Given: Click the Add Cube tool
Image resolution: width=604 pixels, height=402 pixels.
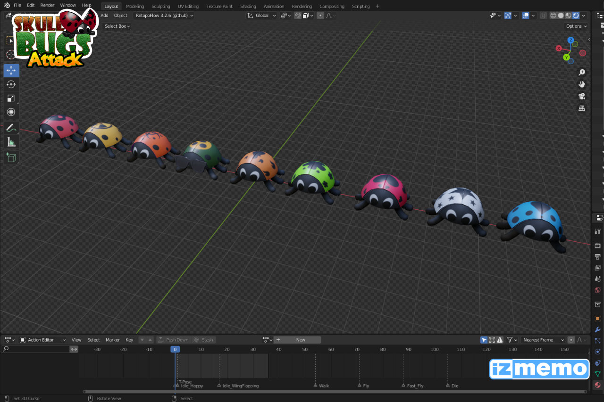Looking at the screenshot, I should coord(11,157).
